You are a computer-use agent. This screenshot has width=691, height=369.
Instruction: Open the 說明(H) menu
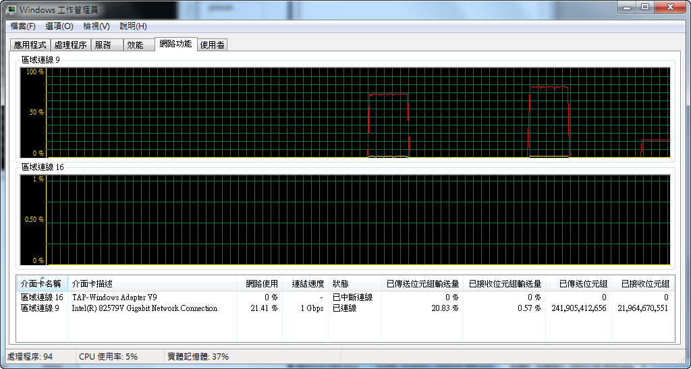[133, 26]
